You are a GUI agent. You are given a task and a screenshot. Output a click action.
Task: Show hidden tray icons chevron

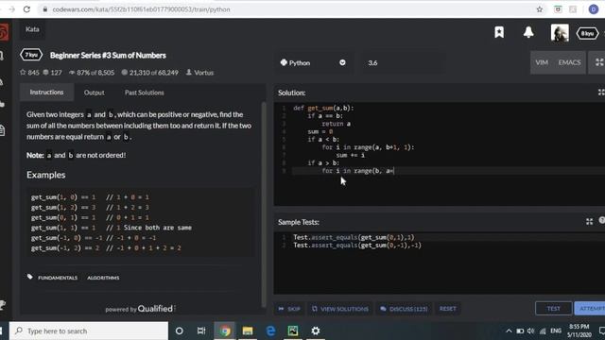tap(509, 331)
